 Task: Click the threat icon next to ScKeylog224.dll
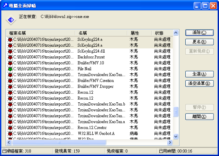pyautogui.click(x=10, y=51)
